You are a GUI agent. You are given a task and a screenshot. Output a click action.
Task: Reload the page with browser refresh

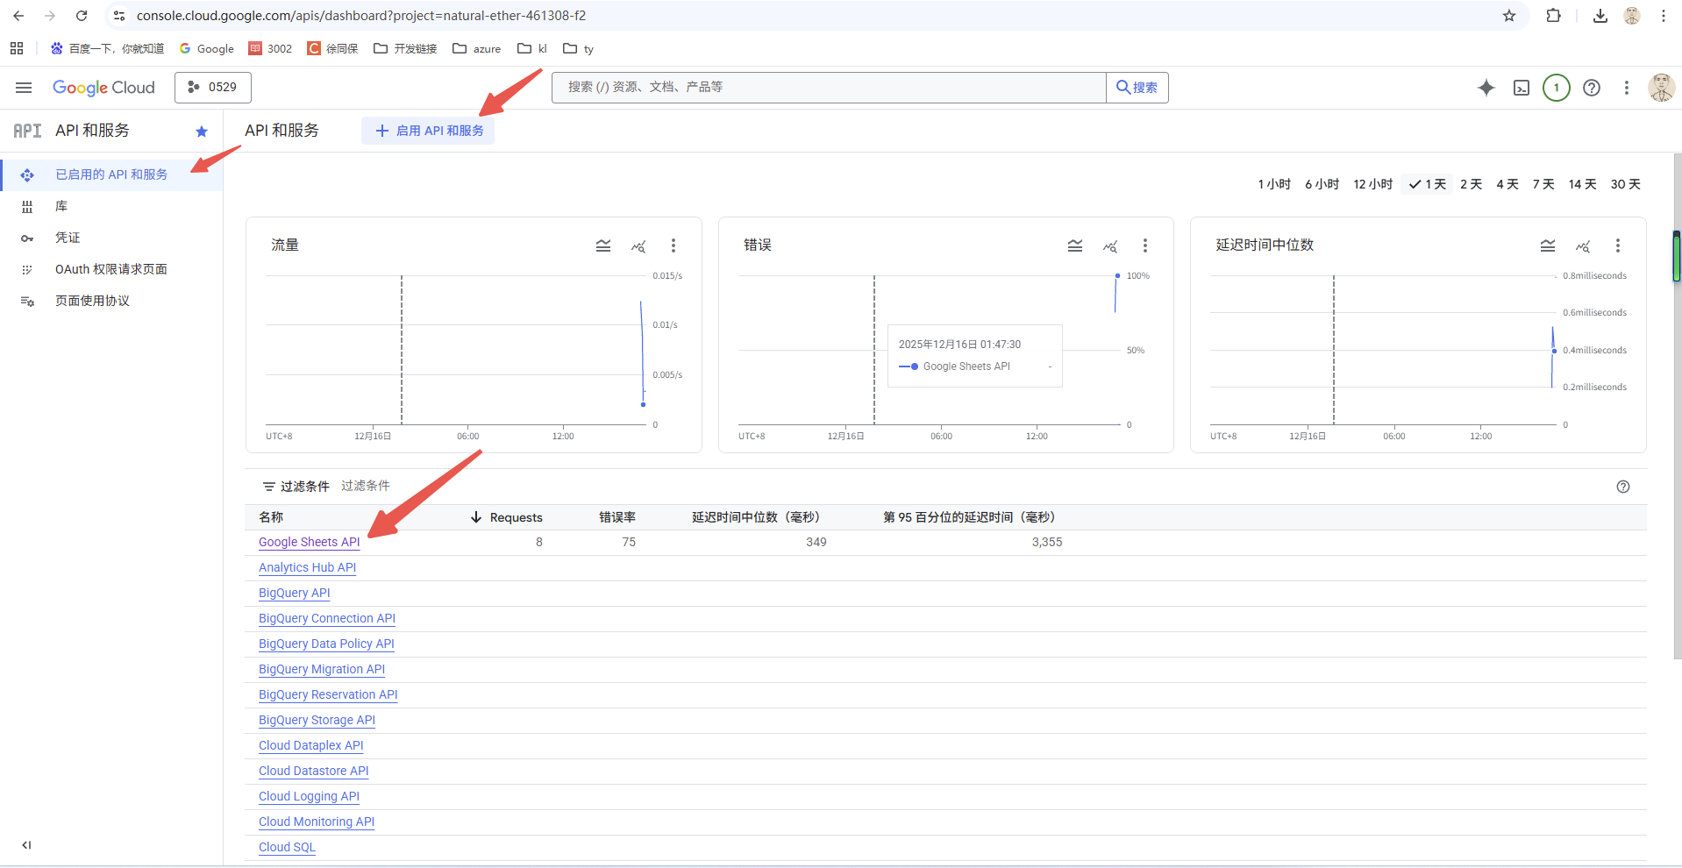click(82, 16)
